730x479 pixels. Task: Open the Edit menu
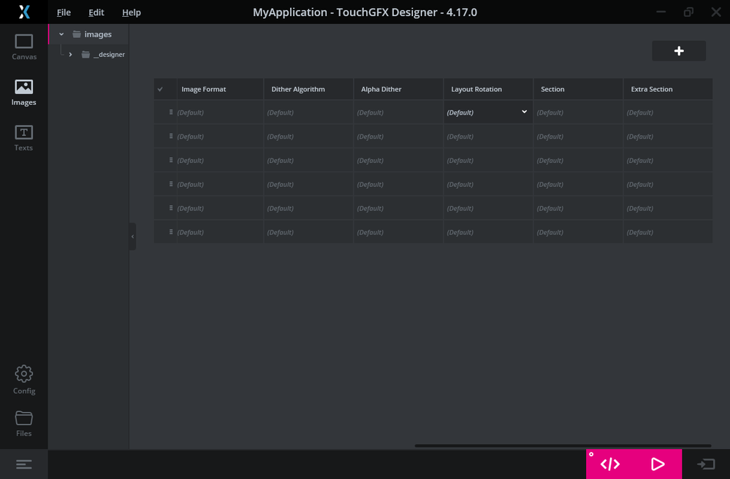click(96, 12)
